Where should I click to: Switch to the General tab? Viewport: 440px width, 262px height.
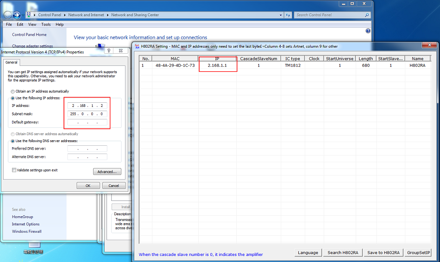tap(11, 62)
